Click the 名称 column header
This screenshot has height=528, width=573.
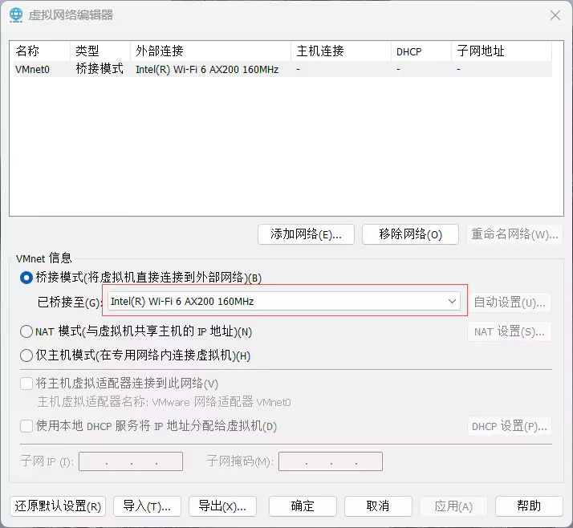click(x=41, y=51)
